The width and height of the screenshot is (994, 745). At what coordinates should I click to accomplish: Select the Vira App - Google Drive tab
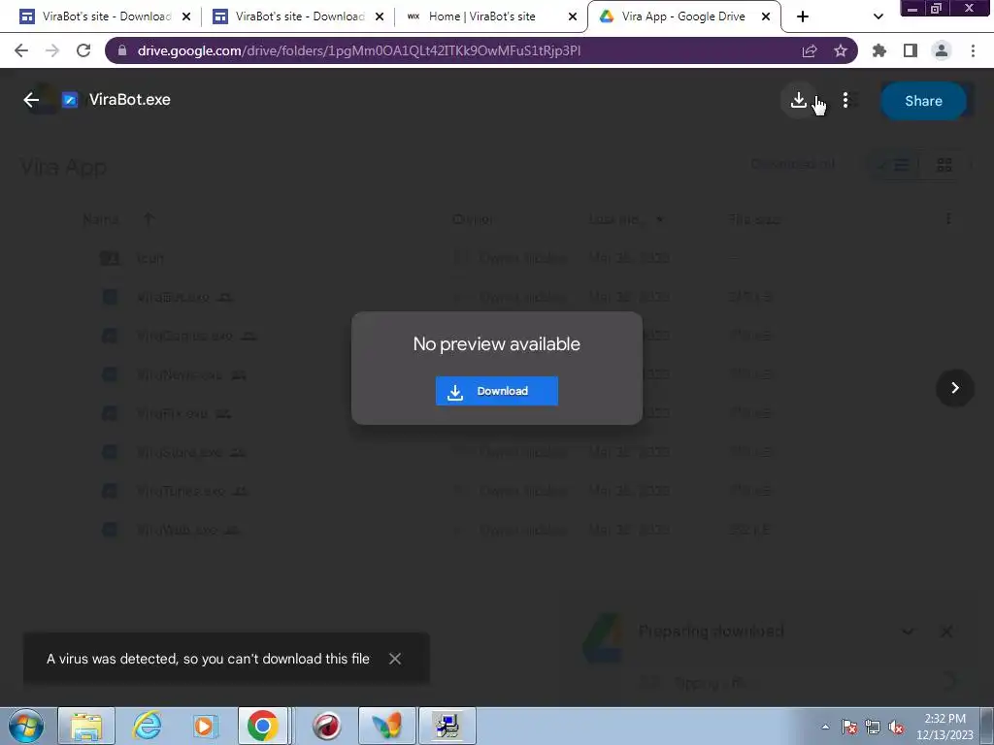point(683,16)
